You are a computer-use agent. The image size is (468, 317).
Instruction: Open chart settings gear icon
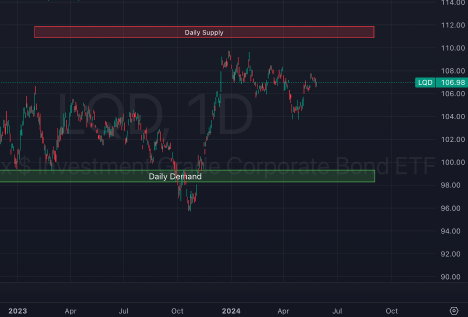click(453, 310)
